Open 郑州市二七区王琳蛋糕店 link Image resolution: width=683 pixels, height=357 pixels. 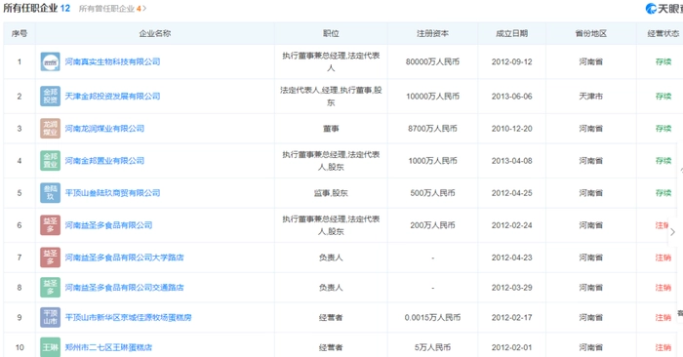tap(108, 347)
